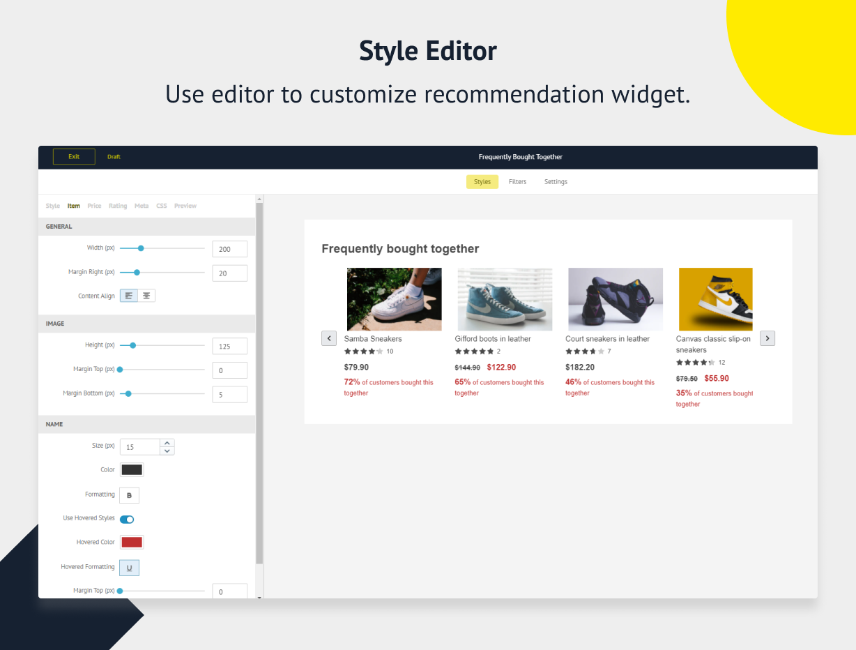Go to the Rating sub-tab
The width and height of the screenshot is (856, 650).
point(118,206)
